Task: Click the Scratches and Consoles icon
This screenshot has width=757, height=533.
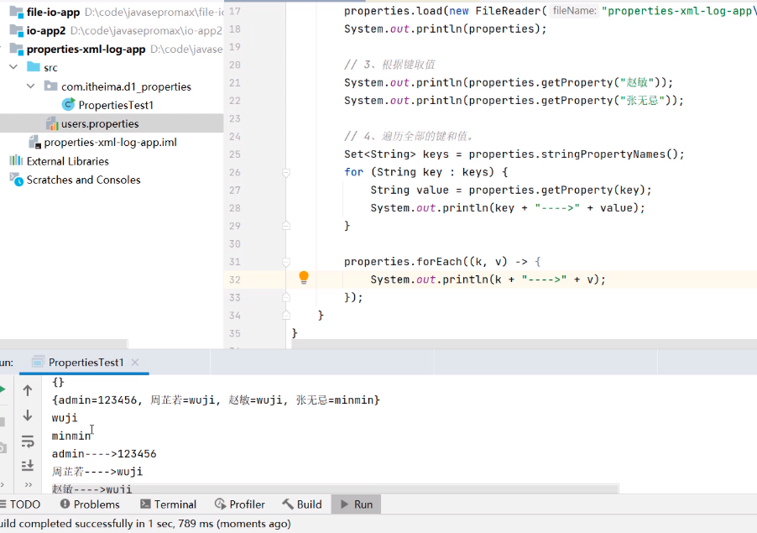Action: [x=17, y=180]
